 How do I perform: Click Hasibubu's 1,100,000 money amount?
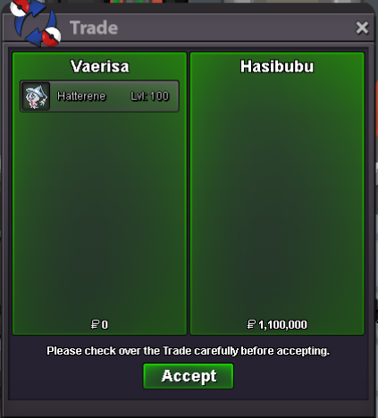tap(282, 324)
